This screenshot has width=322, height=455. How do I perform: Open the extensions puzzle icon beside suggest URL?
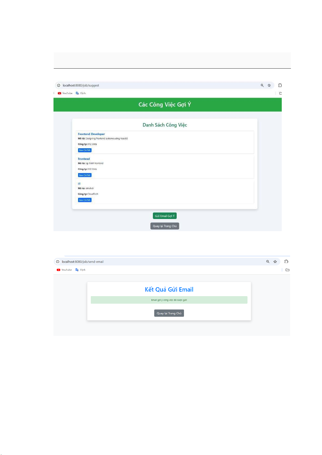(280, 85)
